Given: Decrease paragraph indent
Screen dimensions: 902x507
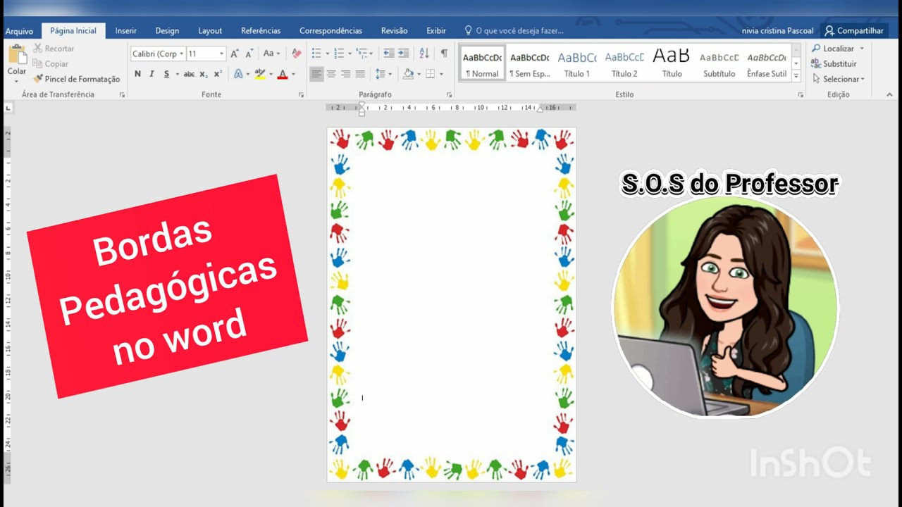Looking at the screenshot, I should 388,54.
